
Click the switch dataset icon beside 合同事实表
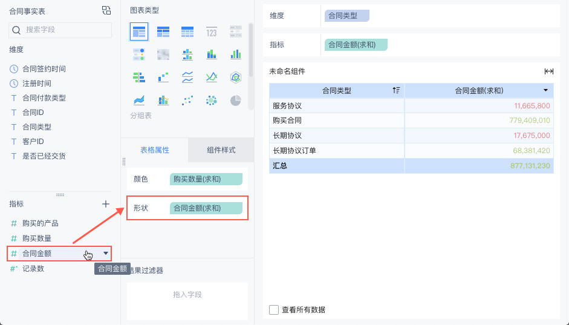(106, 10)
